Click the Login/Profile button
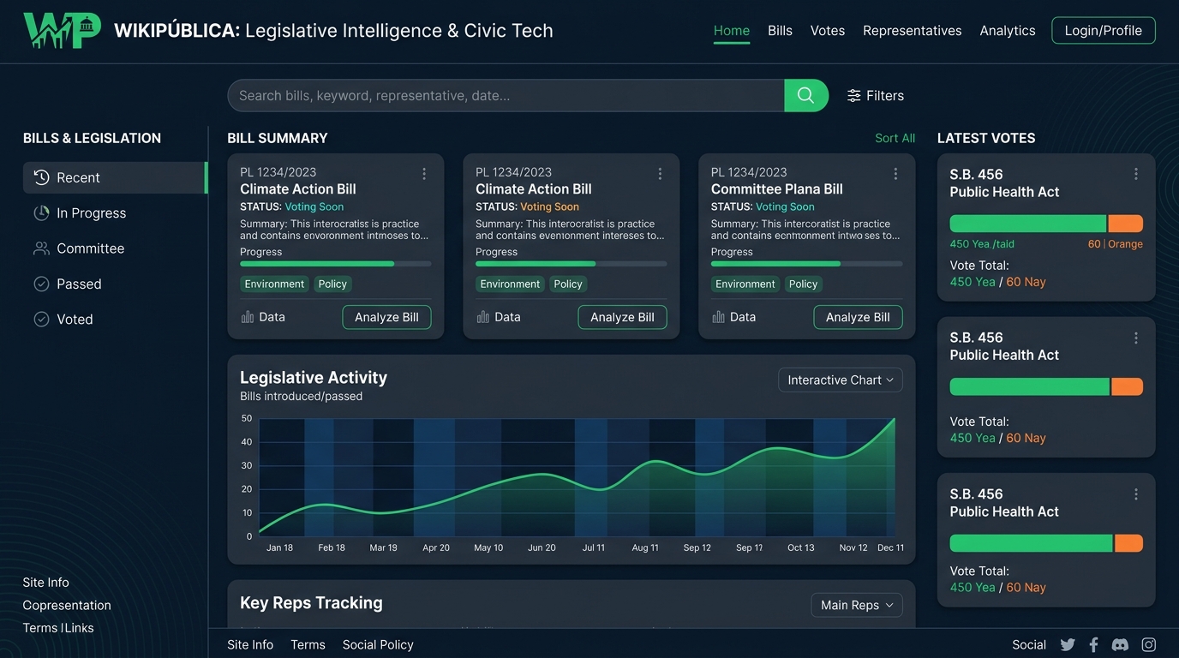 (1104, 31)
